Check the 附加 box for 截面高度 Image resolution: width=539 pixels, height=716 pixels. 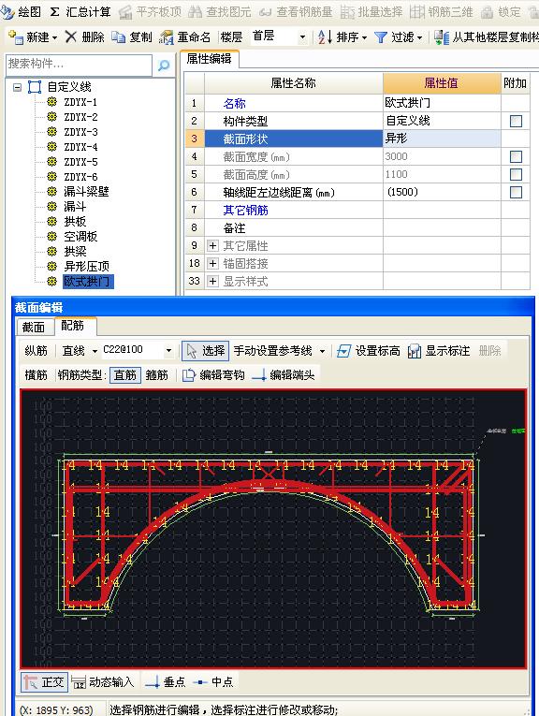516,174
